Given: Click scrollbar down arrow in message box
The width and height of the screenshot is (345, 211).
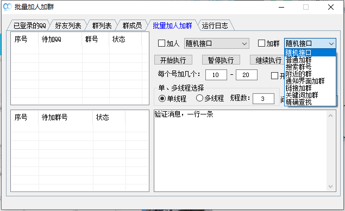Looking at the screenshot, I should 330,187.
